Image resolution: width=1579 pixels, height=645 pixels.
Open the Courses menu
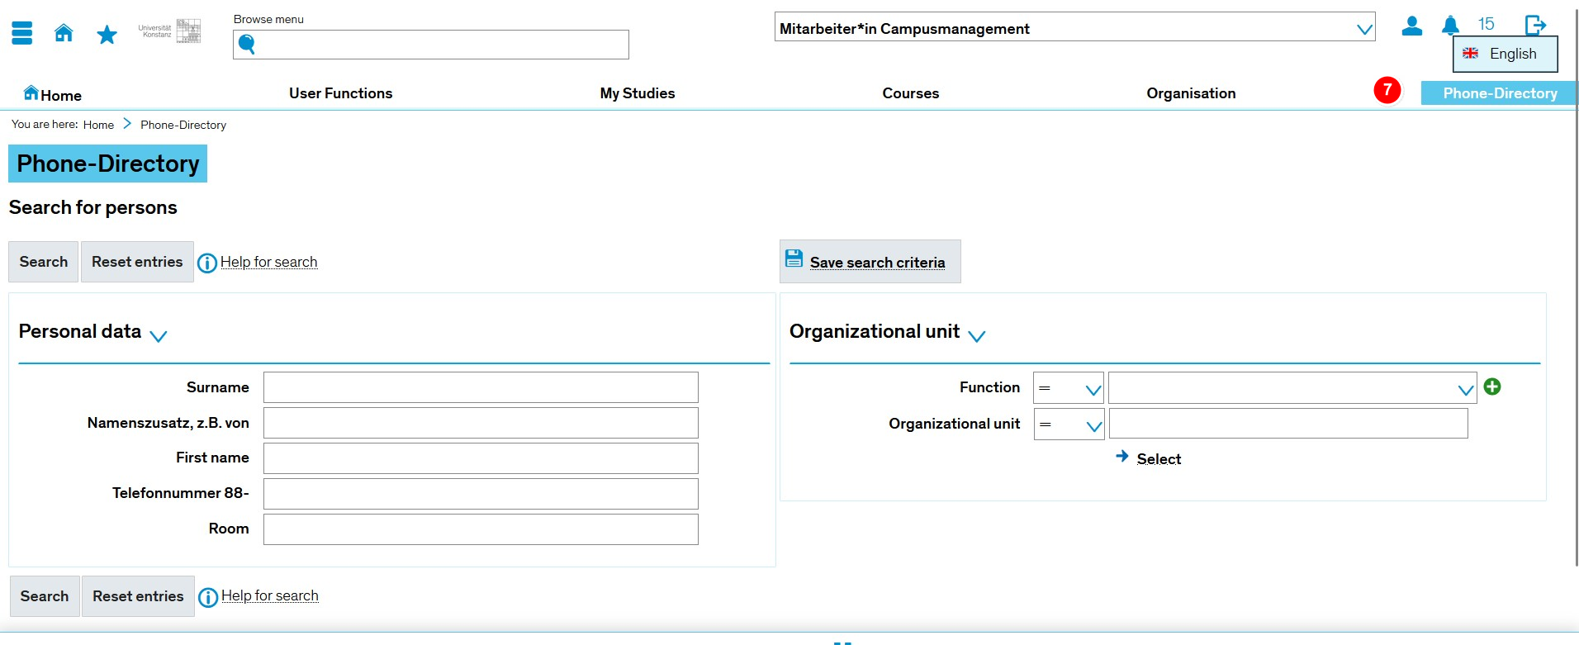pyautogui.click(x=910, y=93)
